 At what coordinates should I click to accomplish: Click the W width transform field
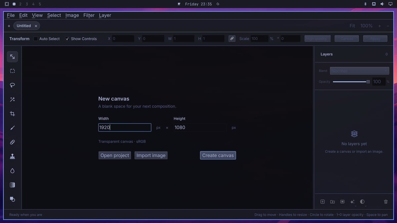(184, 39)
